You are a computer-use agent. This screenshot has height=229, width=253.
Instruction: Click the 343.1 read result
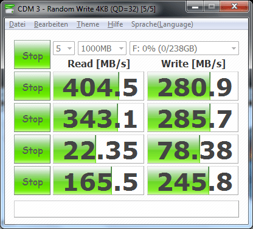tap(99, 118)
